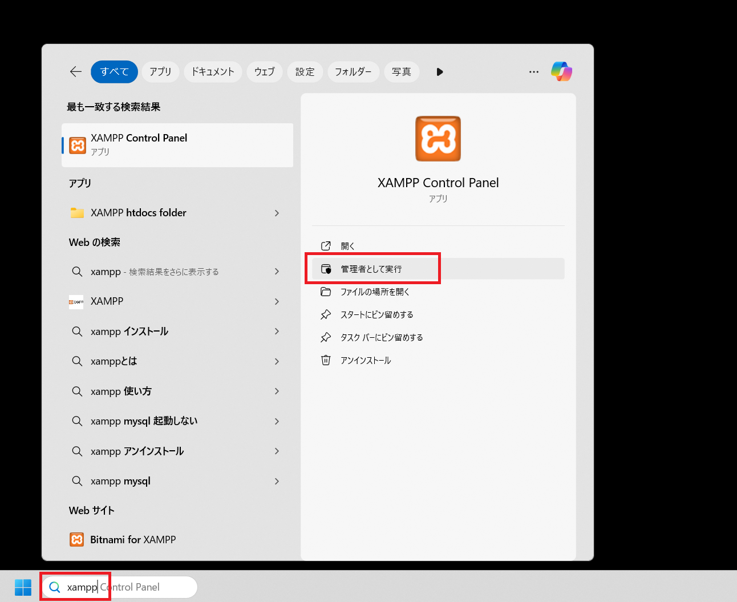Switch to the 写真 filter tab
737x602 pixels.
(402, 72)
